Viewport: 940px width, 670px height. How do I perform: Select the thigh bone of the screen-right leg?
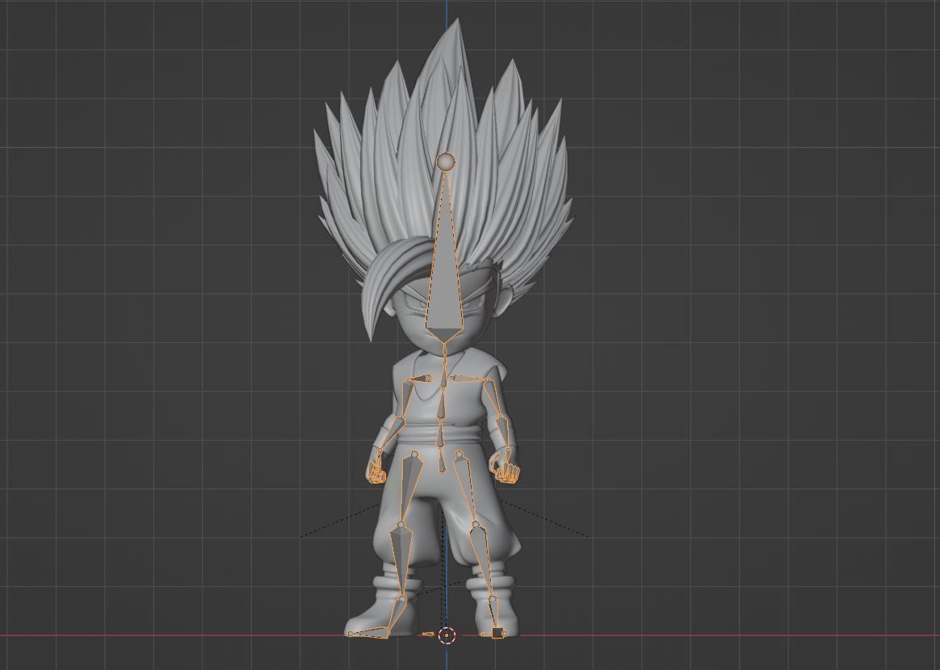coord(467,490)
